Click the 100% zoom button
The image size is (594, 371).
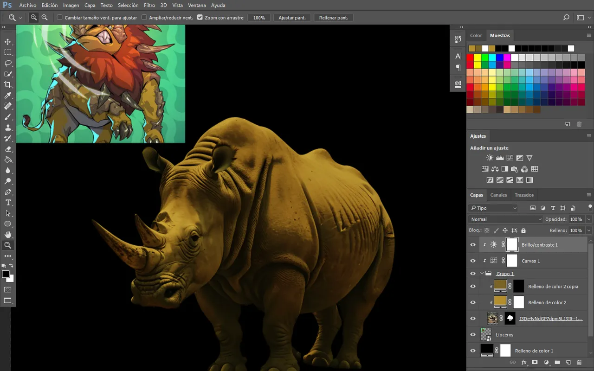click(x=259, y=18)
